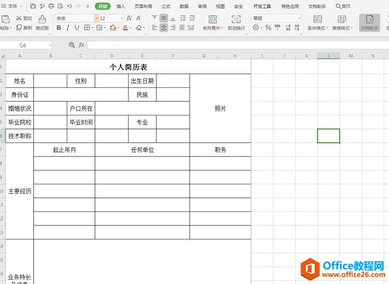Toggle Middle vertical align
The image size is (389, 284).
point(163,18)
